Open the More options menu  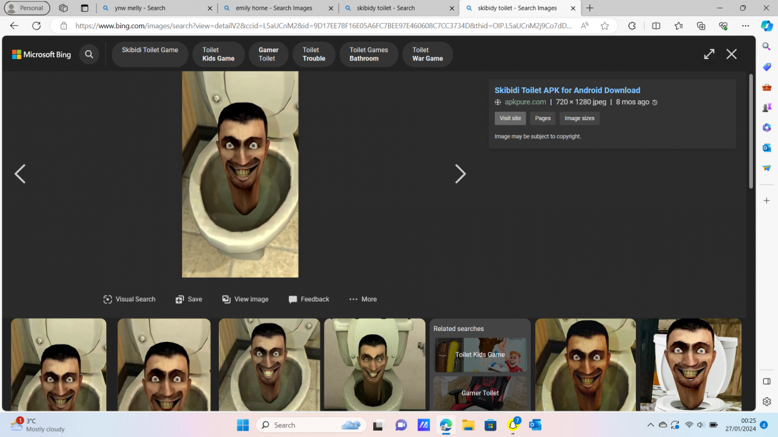coord(363,299)
